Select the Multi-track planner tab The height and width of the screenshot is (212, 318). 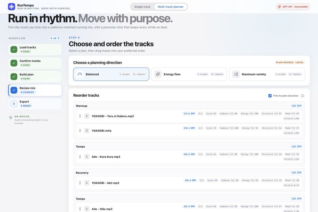click(170, 7)
